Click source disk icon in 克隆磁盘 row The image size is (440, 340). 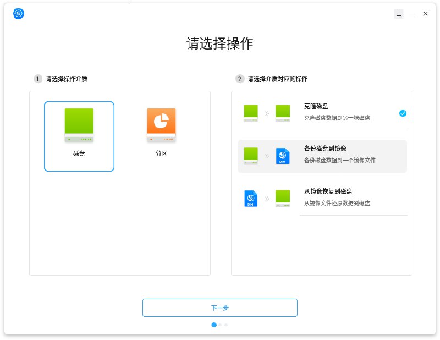[x=251, y=113]
